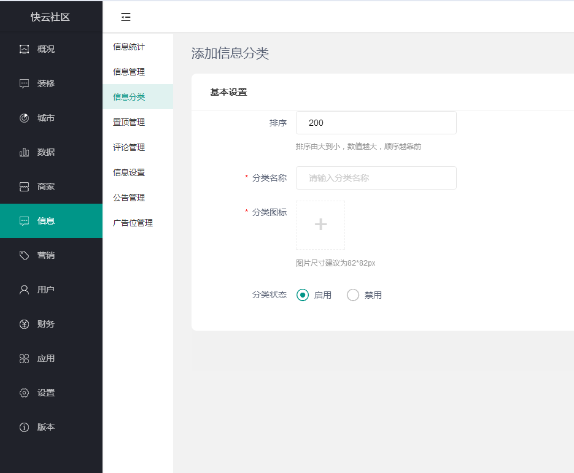
Task: Open 评论管理 submenu link
Action: tap(129, 147)
